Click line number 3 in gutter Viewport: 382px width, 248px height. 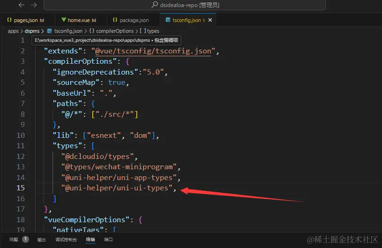click(x=22, y=61)
